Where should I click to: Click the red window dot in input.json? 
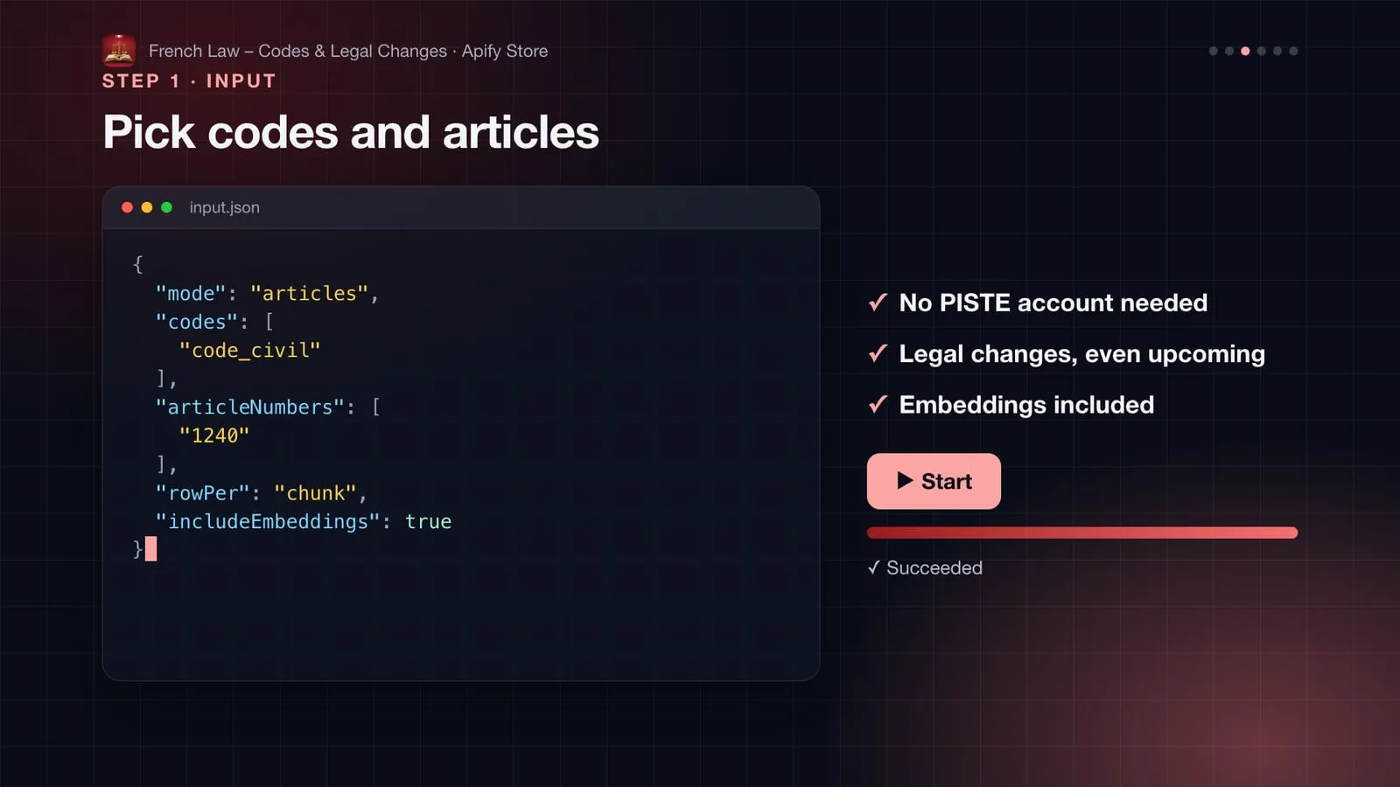pos(127,207)
